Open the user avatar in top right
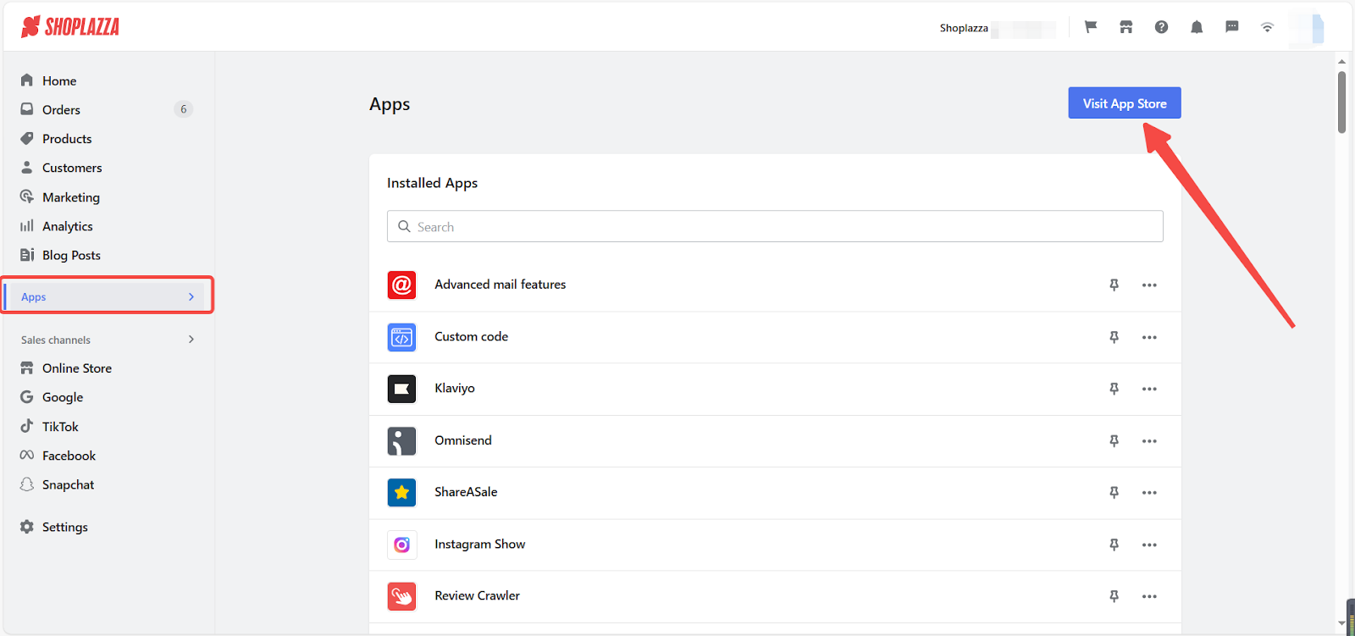This screenshot has width=1355, height=636. [1307, 28]
